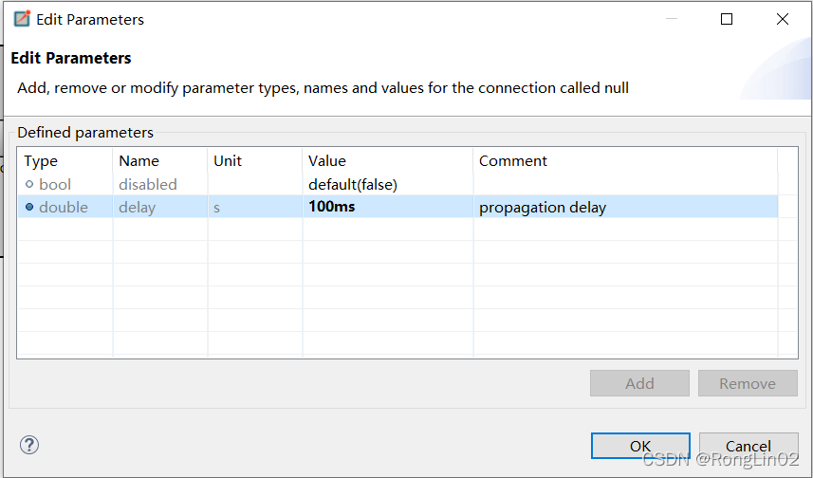Select the delay parameter name cell
Image resolution: width=813 pixels, height=478 pixels.
click(138, 207)
